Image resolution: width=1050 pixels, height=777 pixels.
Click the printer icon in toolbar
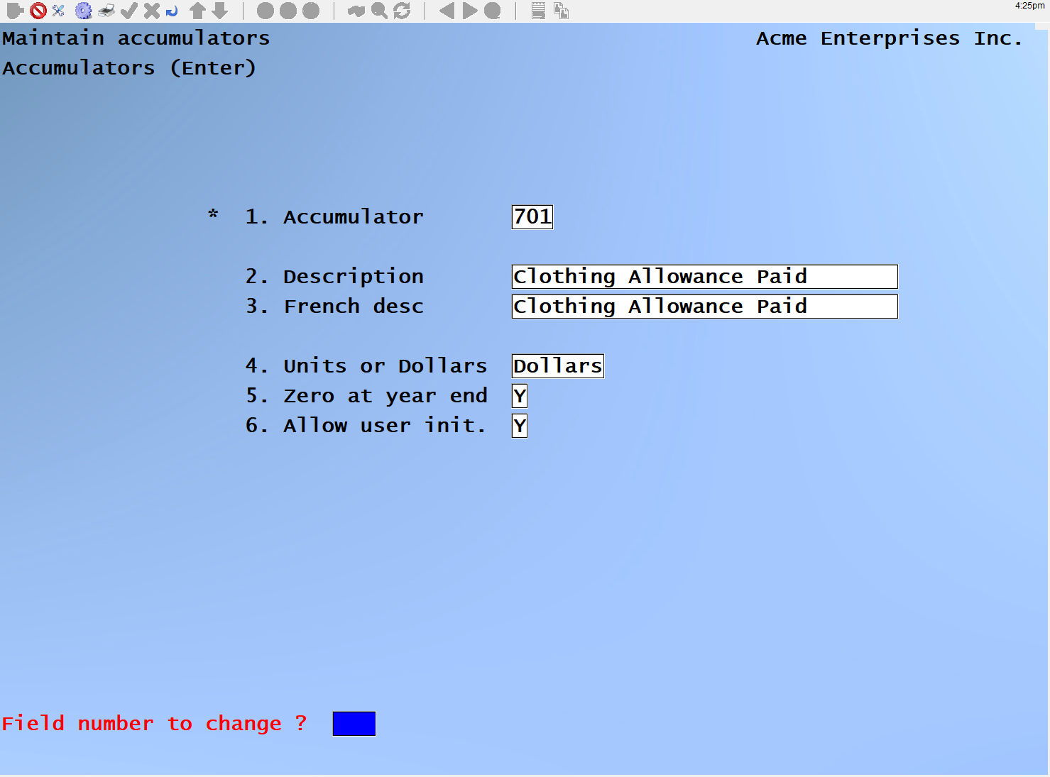pyautogui.click(x=106, y=11)
